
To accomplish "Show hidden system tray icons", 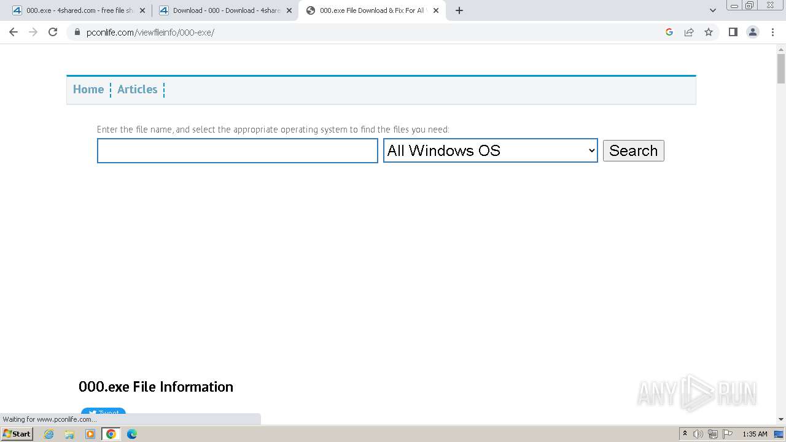I will [685, 434].
